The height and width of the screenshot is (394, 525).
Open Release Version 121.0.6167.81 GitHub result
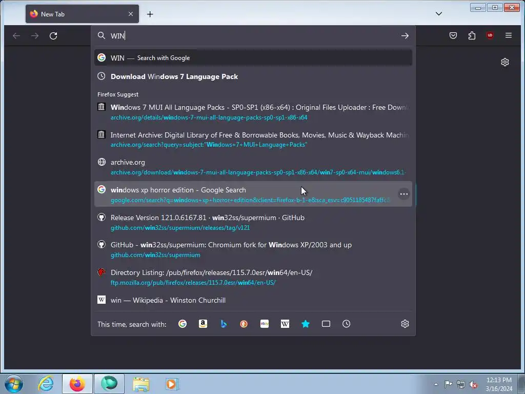point(253,222)
